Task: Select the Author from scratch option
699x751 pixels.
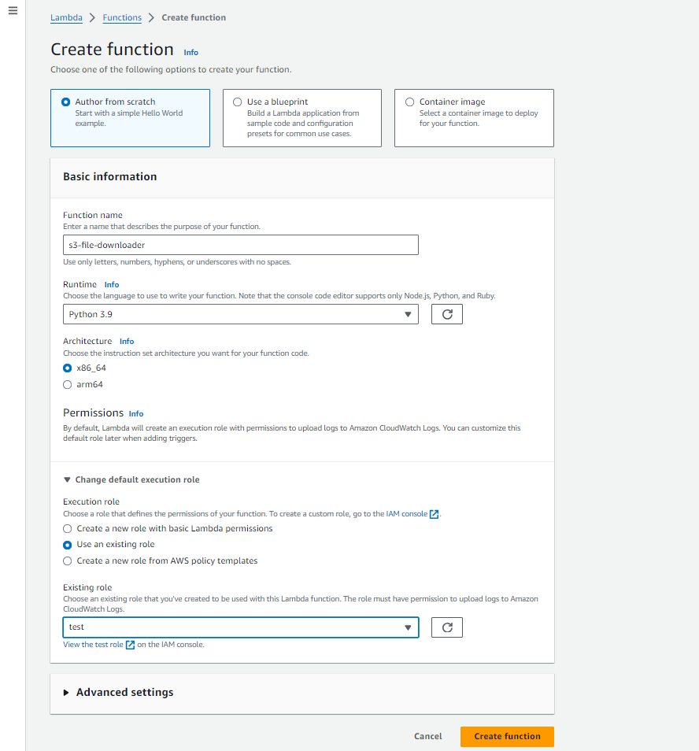Action: [x=66, y=102]
